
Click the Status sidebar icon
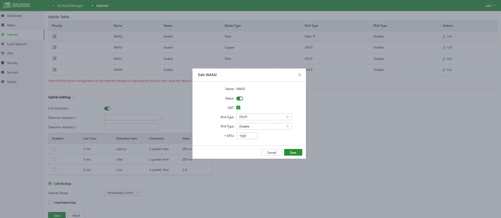click(3, 25)
